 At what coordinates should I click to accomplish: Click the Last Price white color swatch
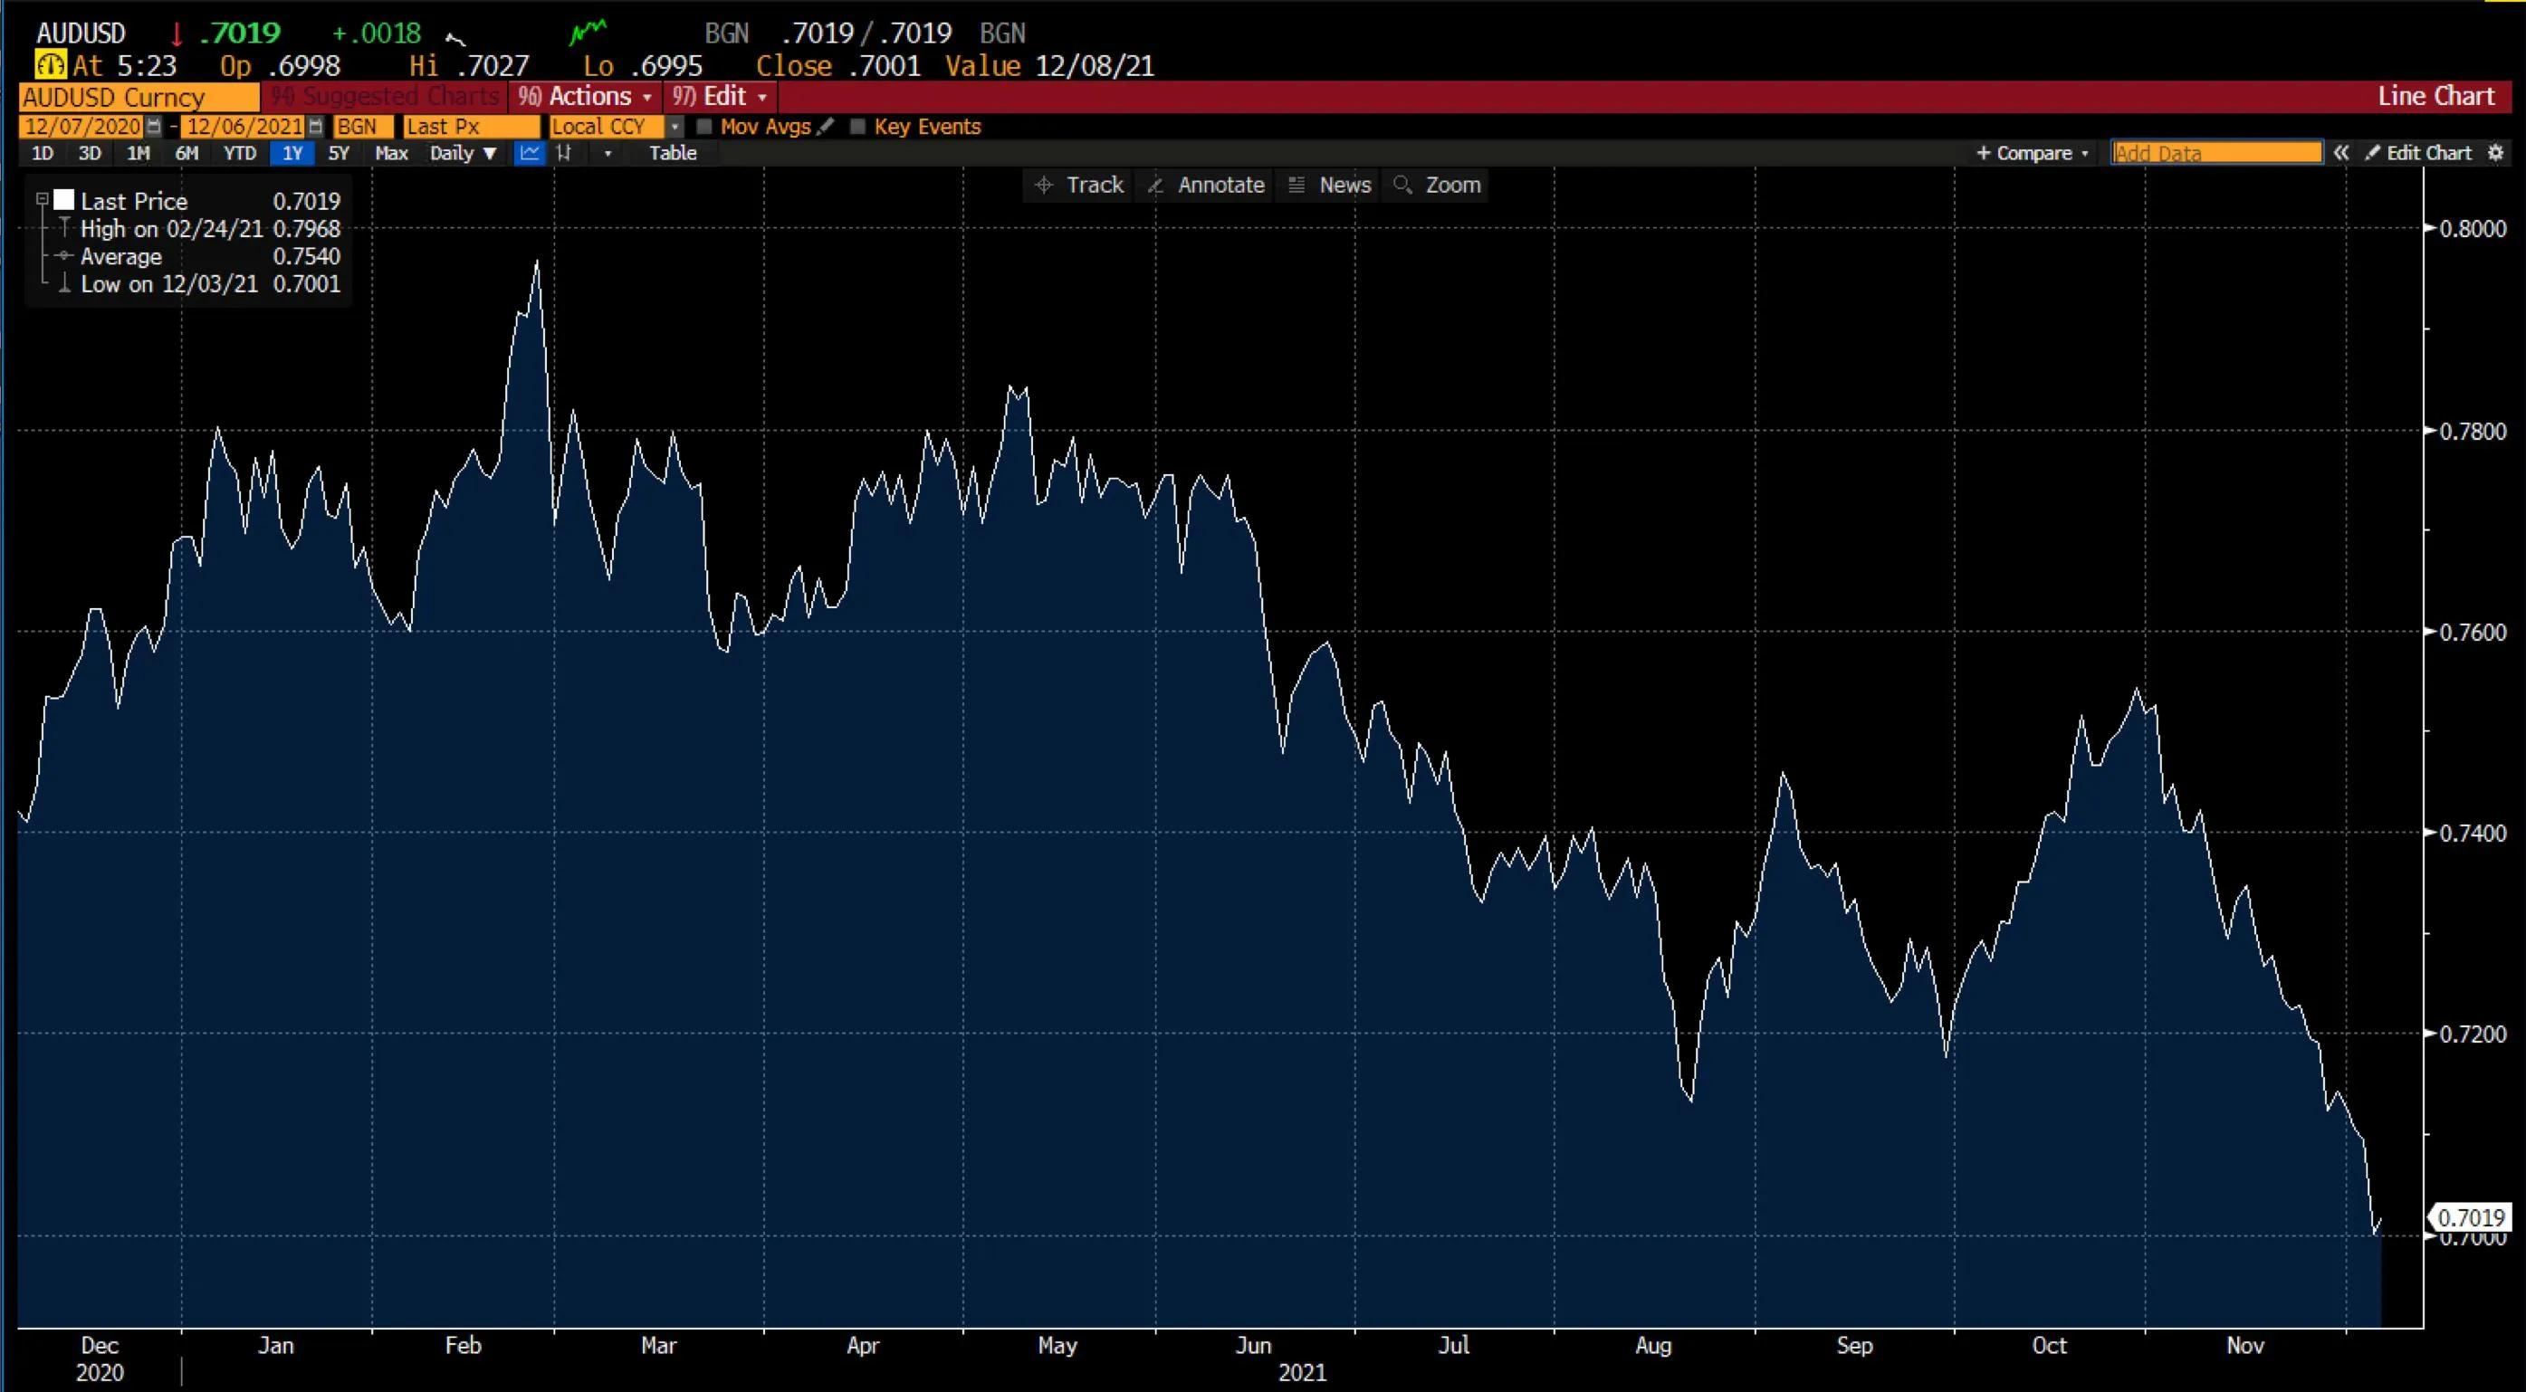click(64, 199)
